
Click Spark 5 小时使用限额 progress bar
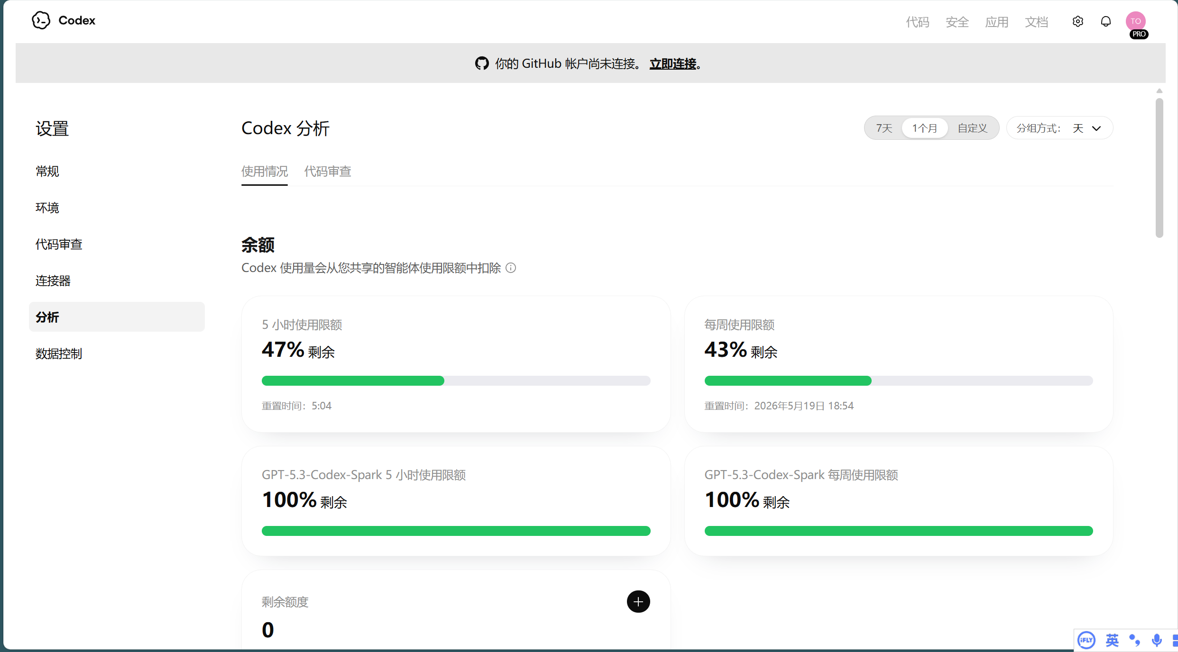pos(456,531)
